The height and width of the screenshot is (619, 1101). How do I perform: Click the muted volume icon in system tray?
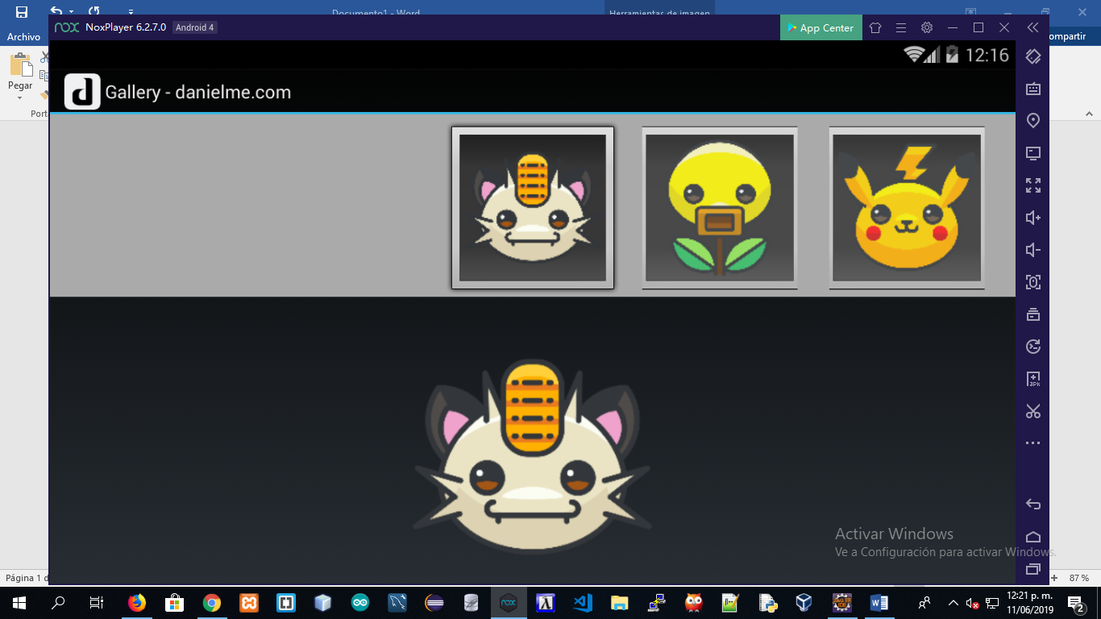[972, 603]
